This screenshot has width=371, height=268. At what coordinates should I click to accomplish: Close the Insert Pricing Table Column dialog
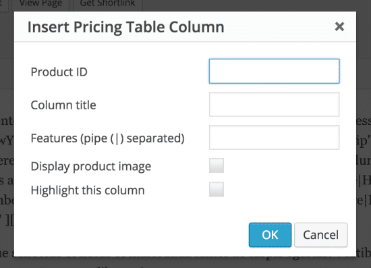click(x=339, y=26)
